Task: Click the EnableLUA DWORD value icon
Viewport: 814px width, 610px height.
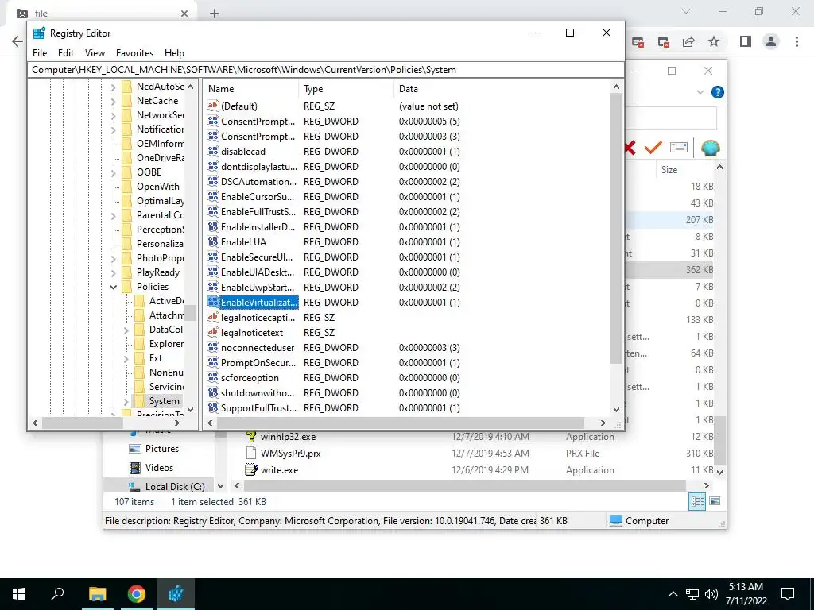Action: click(x=213, y=241)
